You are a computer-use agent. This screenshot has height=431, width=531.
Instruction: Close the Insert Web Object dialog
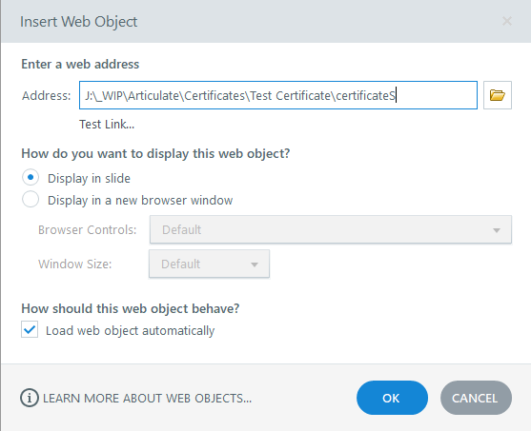pos(506,21)
